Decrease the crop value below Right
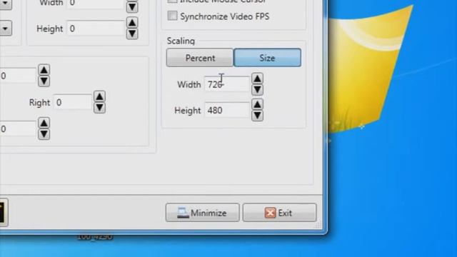 44,134
